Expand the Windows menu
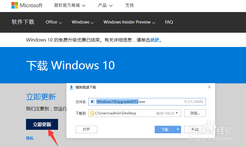Viewport: 246px width, 147px height. (x=83, y=22)
